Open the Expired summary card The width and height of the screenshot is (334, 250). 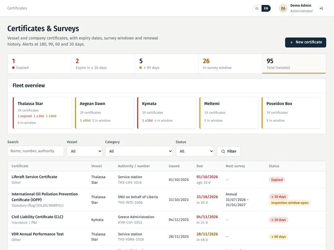pyautogui.click(x=39, y=64)
